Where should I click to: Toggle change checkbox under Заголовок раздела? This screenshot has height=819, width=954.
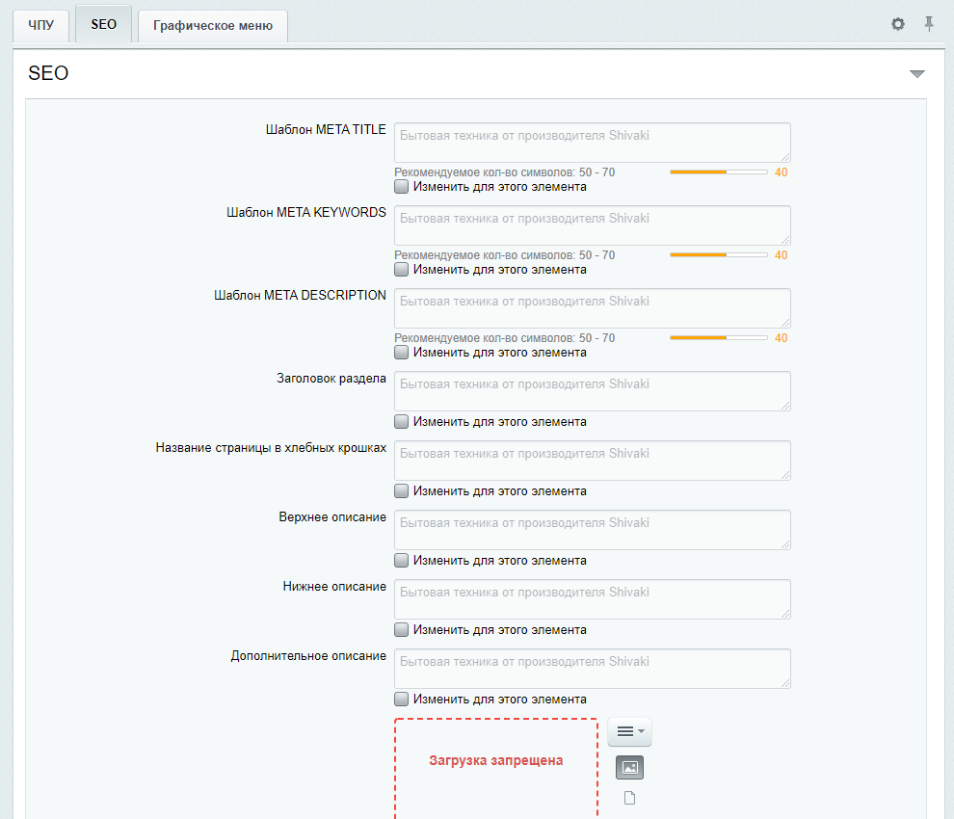(401, 422)
